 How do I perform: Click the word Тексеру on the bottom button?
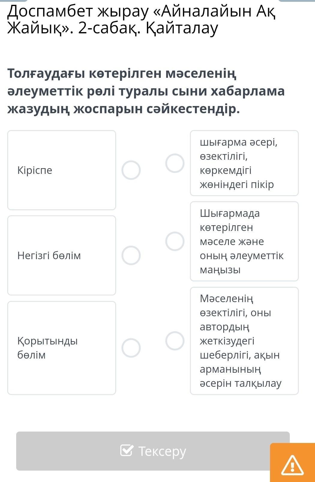pos(162,451)
